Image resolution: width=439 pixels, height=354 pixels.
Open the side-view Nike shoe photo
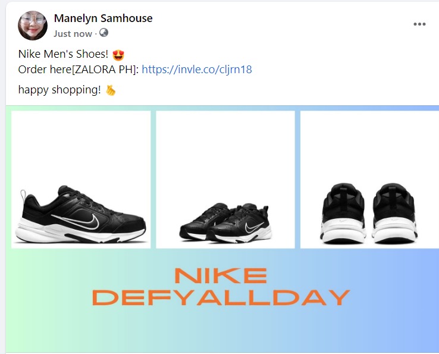(81, 180)
